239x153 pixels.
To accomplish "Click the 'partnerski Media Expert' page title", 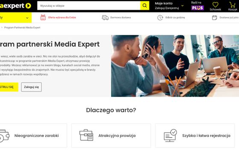I will click(58, 44).
